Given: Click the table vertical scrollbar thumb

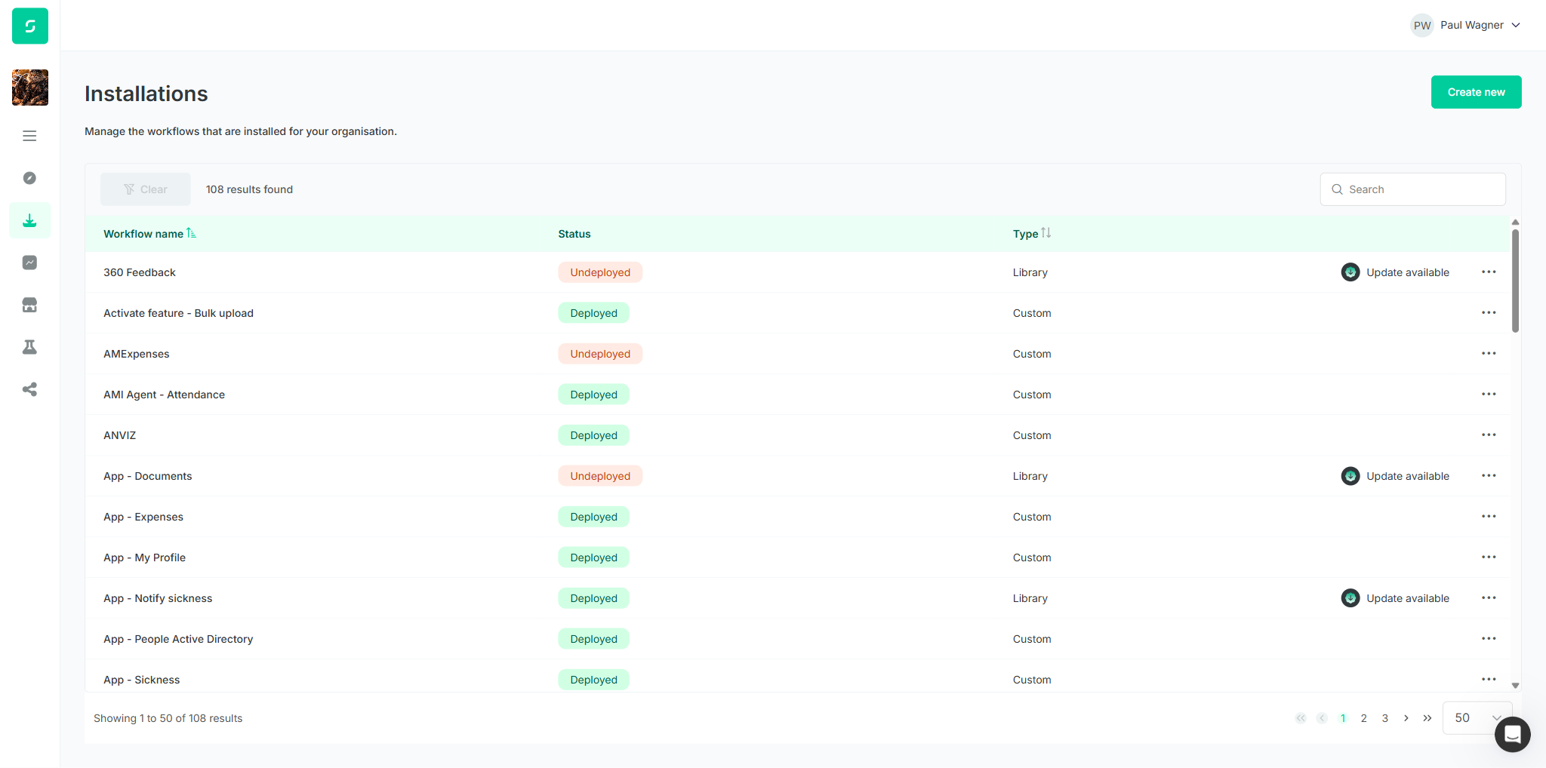Looking at the screenshot, I should pyautogui.click(x=1515, y=281).
